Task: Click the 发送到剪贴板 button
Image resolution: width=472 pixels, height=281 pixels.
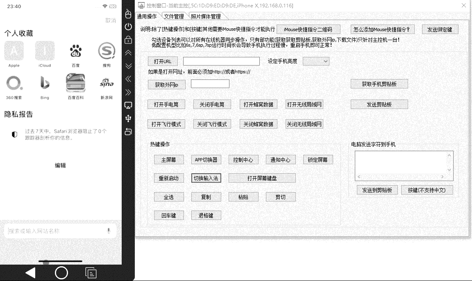Action: point(377,190)
